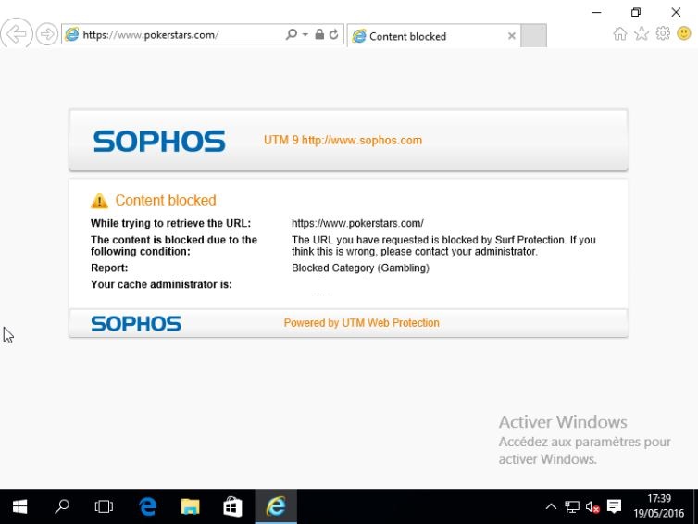The image size is (698, 524).
Task: Click the small SOPHOS footer logo
Action: tap(136, 324)
